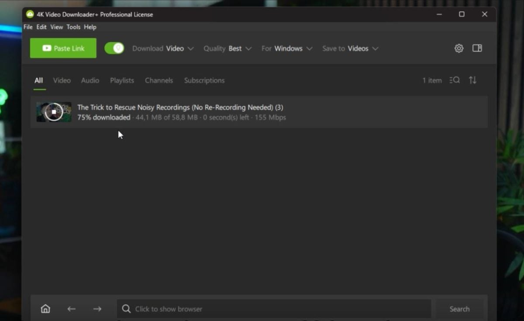Click the "75% downloaded" status text
The height and width of the screenshot is (321, 524).
coord(104,117)
